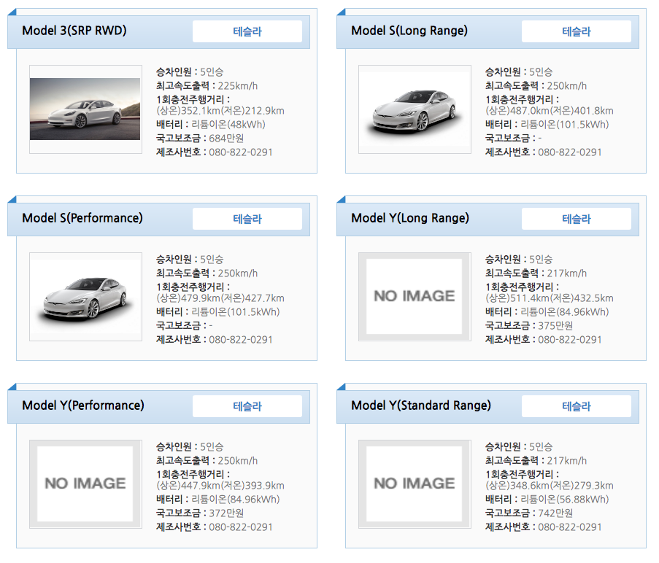Open the Model S(Performance) car photo
This screenshot has width=659, height=563.
coord(85,296)
